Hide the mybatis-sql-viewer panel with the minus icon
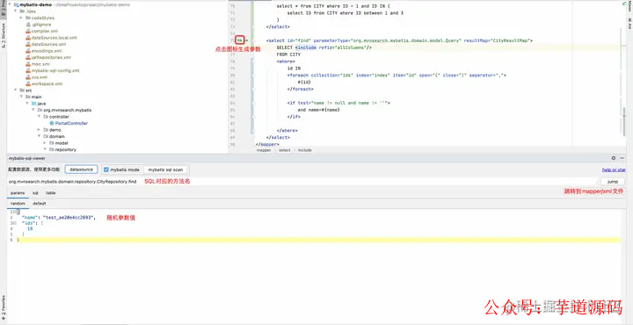Screen dimensions: 633x325 (622, 158)
